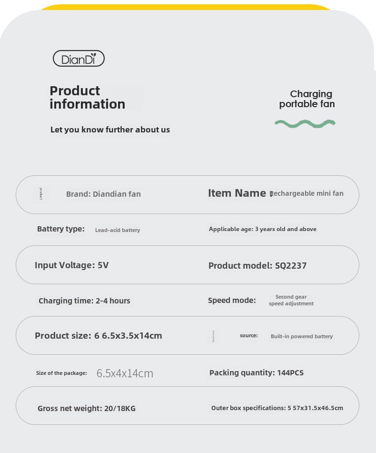Screen dimensions: 376x453
Task: Click the green wavy line decoration
Action: coord(305,123)
